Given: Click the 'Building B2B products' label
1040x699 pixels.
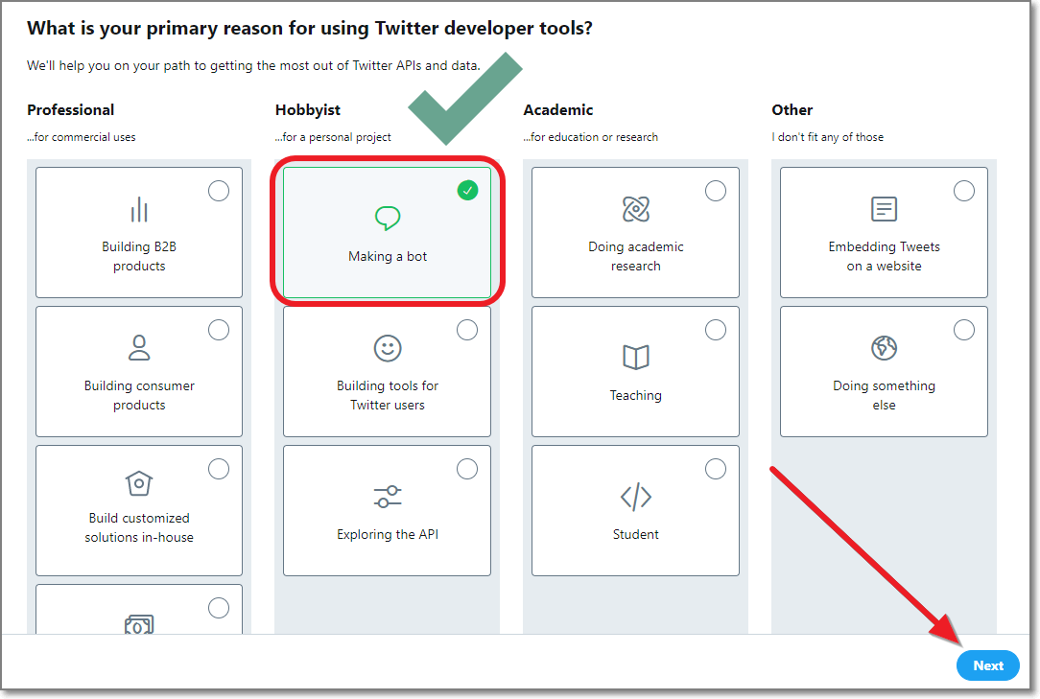Looking at the screenshot, I should coord(139,256).
